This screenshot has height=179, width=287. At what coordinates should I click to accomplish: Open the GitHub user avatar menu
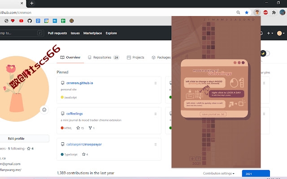(281, 33)
